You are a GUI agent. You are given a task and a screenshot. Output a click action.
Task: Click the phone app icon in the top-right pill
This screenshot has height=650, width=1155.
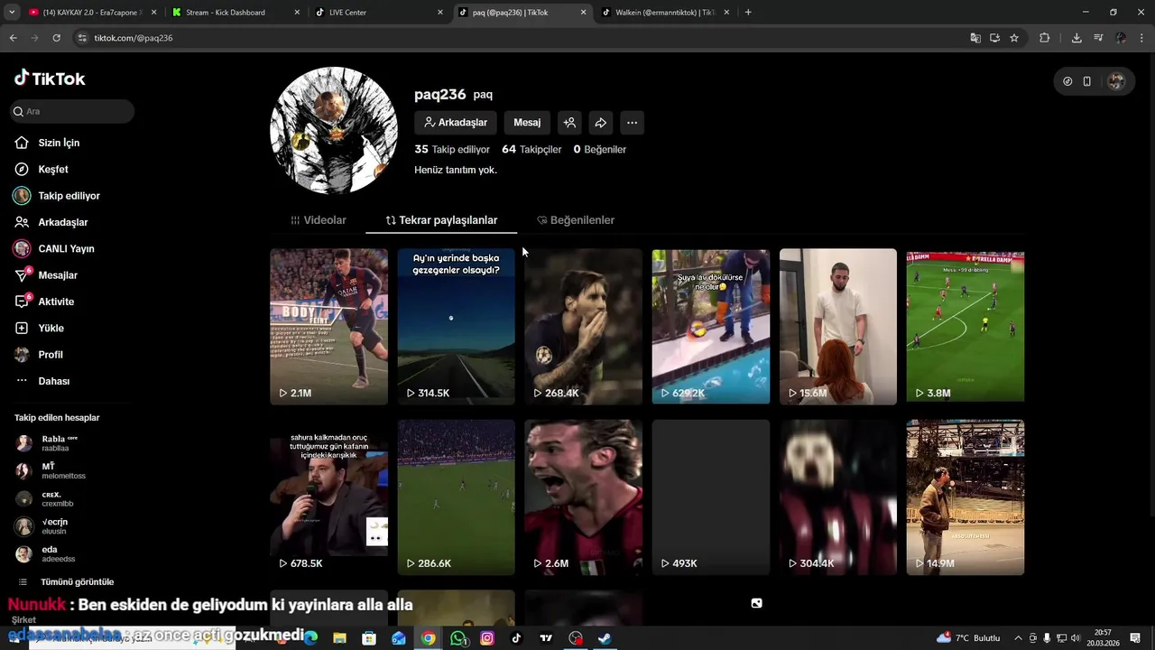tap(1087, 81)
